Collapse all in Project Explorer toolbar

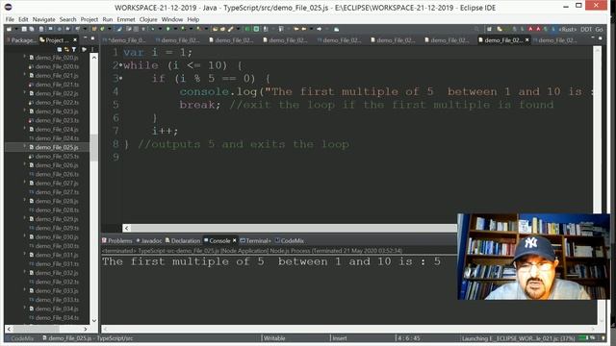pyautogui.click(x=59, y=49)
